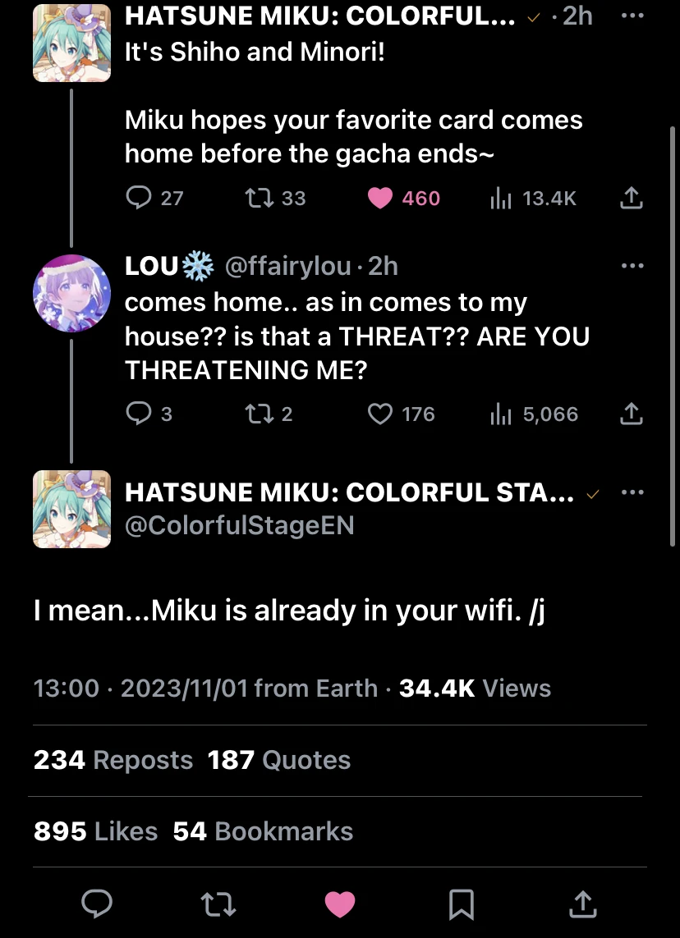Open share options on the gacha tweet
The image size is (680, 938).
tap(631, 197)
